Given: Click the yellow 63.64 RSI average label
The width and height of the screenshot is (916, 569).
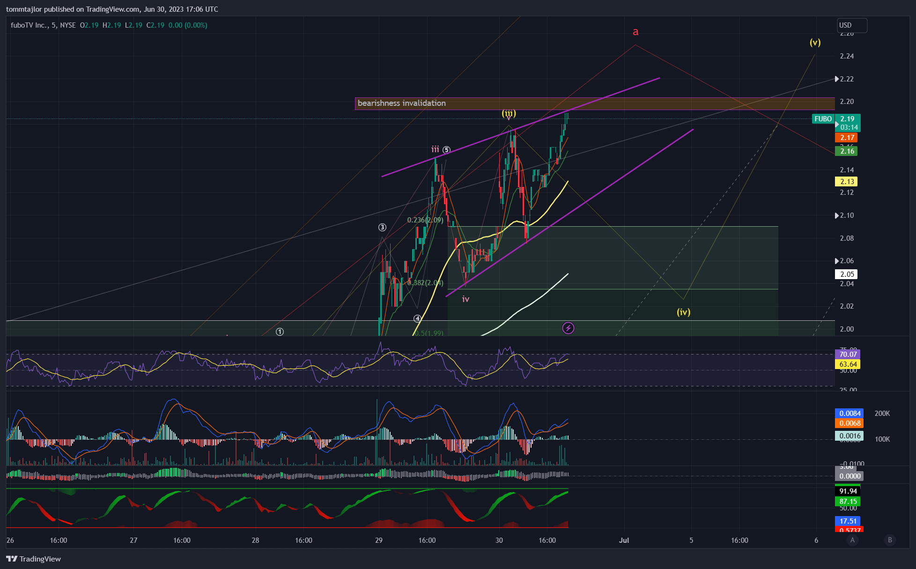Looking at the screenshot, I should [848, 364].
